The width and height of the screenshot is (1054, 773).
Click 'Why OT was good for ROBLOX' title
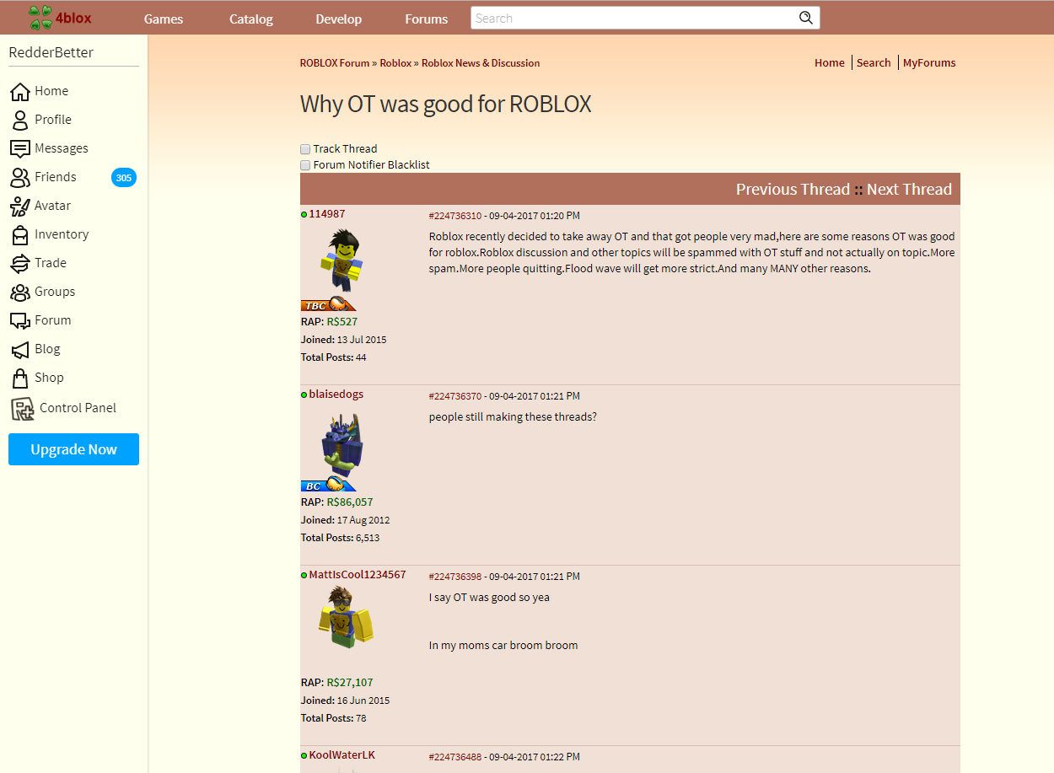coord(446,104)
